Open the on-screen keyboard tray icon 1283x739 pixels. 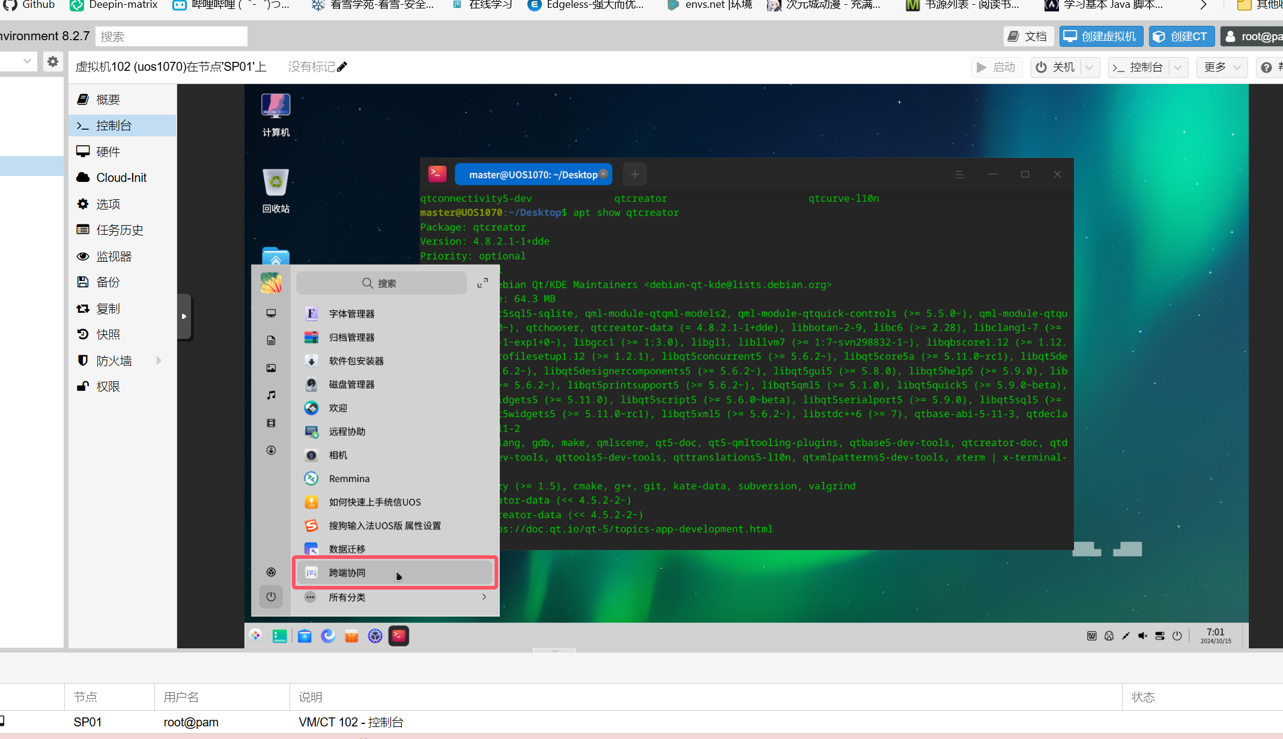coord(1091,636)
